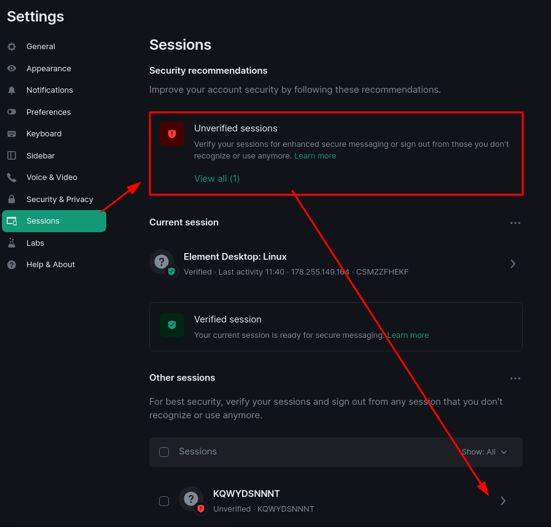Click the Keyboard icon in sidebar
The image size is (551, 527).
click(x=12, y=134)
